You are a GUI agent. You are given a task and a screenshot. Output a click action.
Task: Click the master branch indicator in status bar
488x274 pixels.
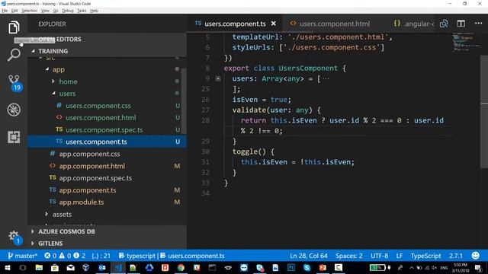pos(22,256)
